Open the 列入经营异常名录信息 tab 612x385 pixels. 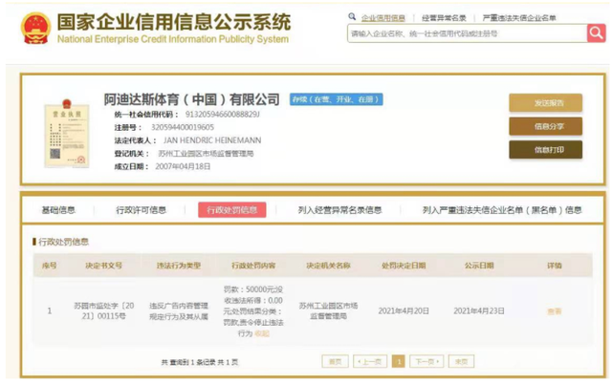pyautogui.click(x=339, y=210)
